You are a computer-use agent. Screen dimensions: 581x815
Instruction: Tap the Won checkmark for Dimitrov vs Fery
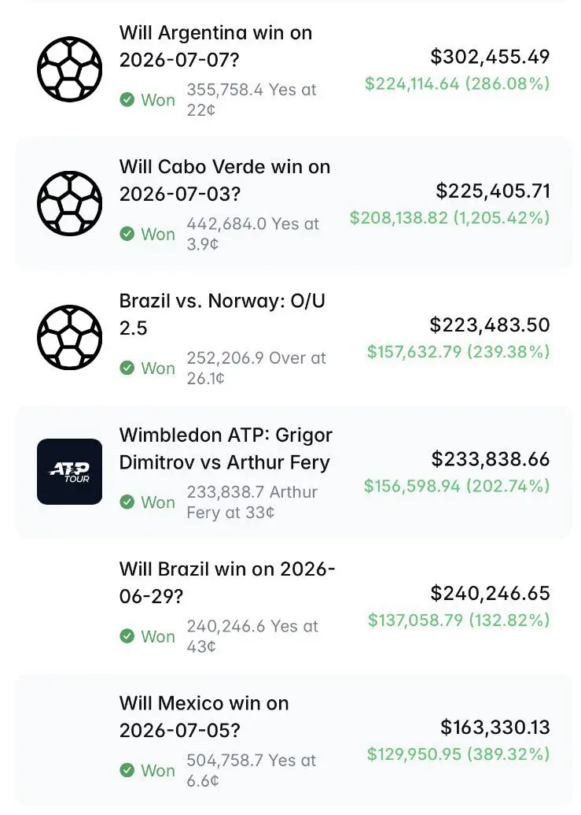pos(127,502)
